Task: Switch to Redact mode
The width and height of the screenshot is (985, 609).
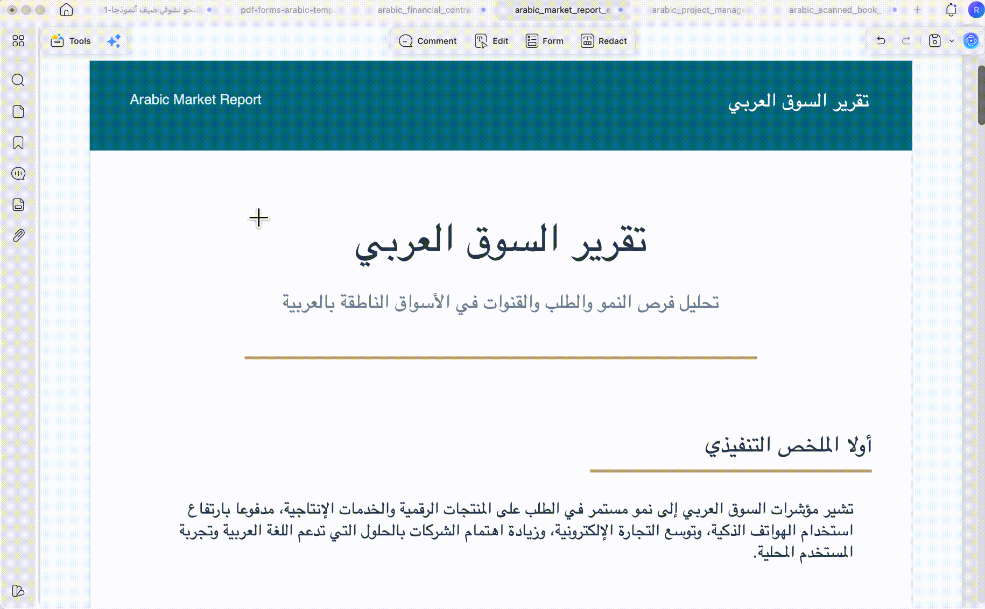Action: coord(604,41)
